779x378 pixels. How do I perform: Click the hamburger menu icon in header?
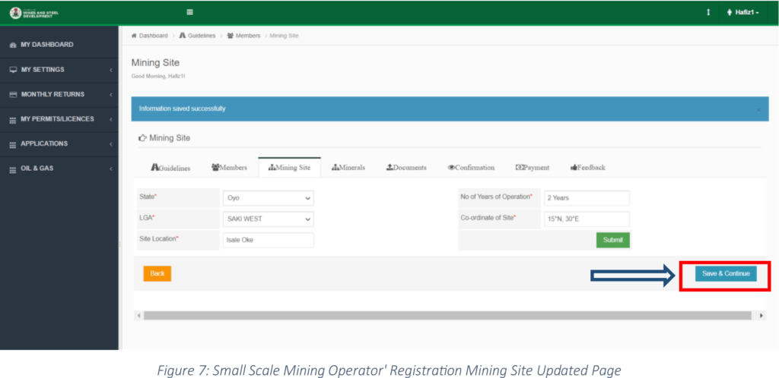[189, 12]
